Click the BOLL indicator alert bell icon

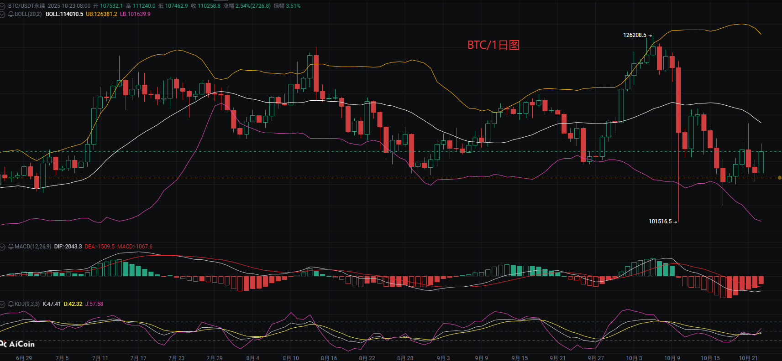(x=11, y=14)
